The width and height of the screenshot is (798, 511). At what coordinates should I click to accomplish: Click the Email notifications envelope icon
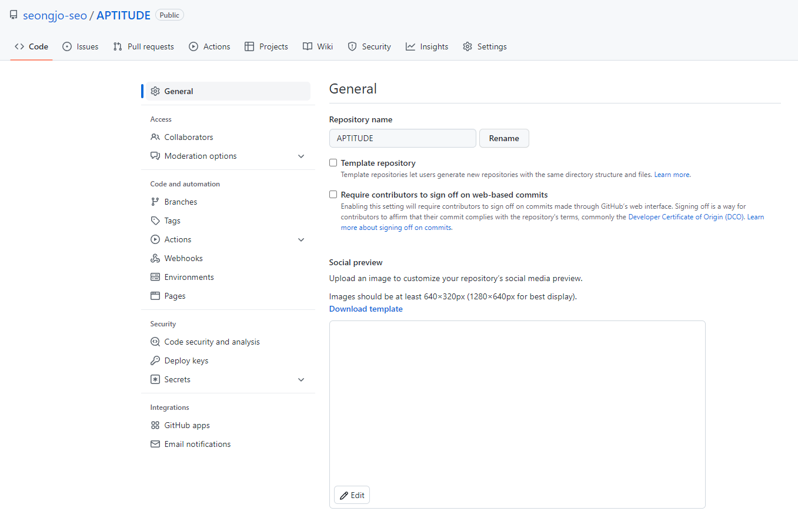coord(155,444)
